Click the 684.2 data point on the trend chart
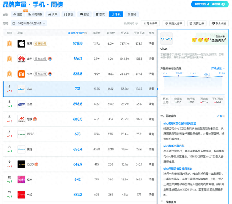232x204 pixels. (x=207, y=77)
